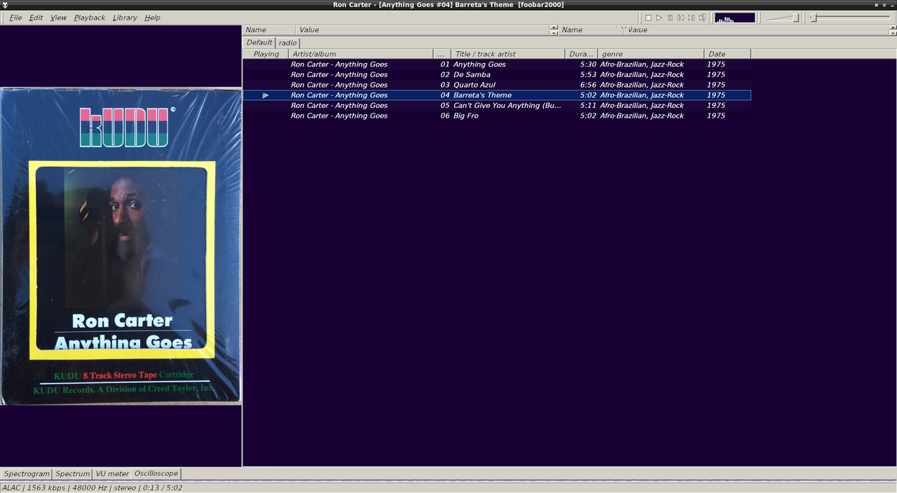
Task: Switch to the Spectrum tab
Action: (73, 474)
